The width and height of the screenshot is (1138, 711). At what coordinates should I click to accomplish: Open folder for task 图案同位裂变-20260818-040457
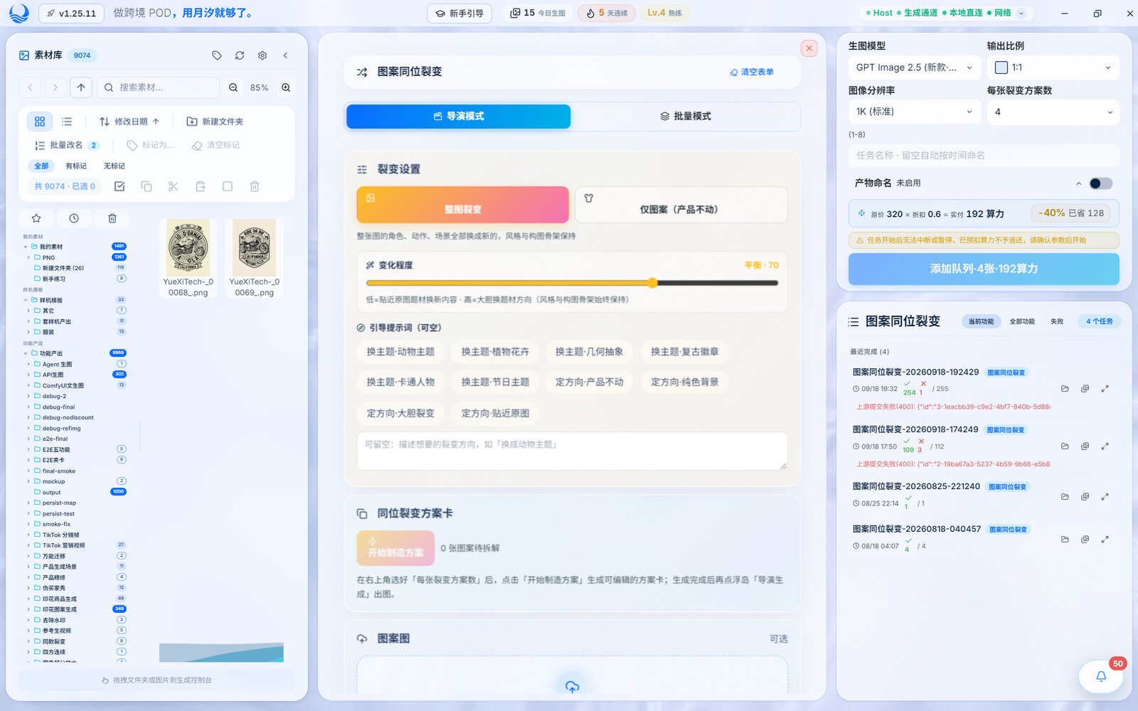(x=1065, y=540)
